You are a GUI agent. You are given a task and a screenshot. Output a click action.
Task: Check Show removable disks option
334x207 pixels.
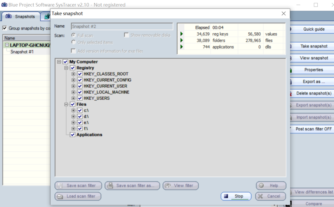pyautogui.click(x=126, y=35)
